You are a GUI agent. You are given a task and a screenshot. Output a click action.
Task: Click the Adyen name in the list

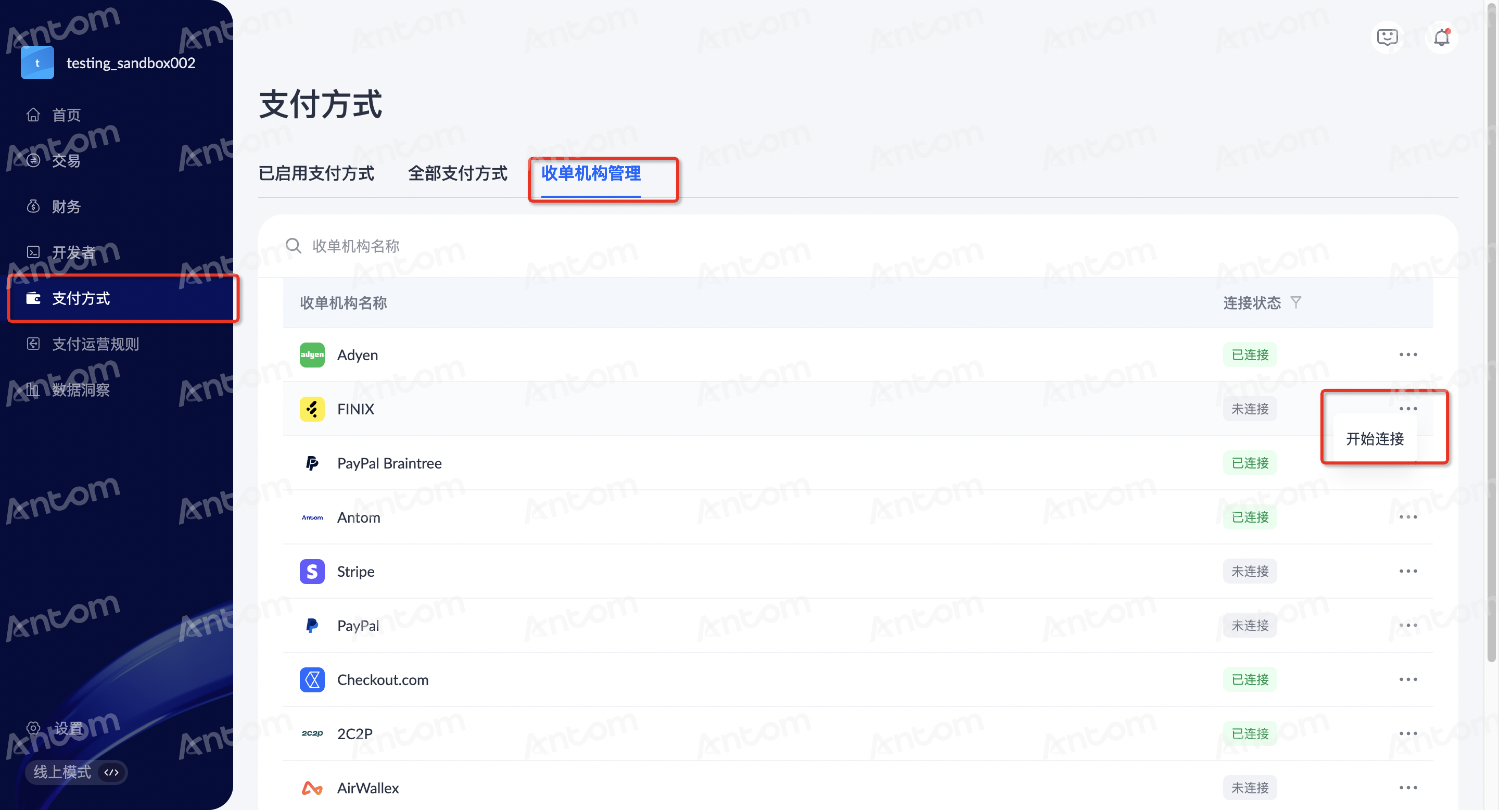point(357,355)
